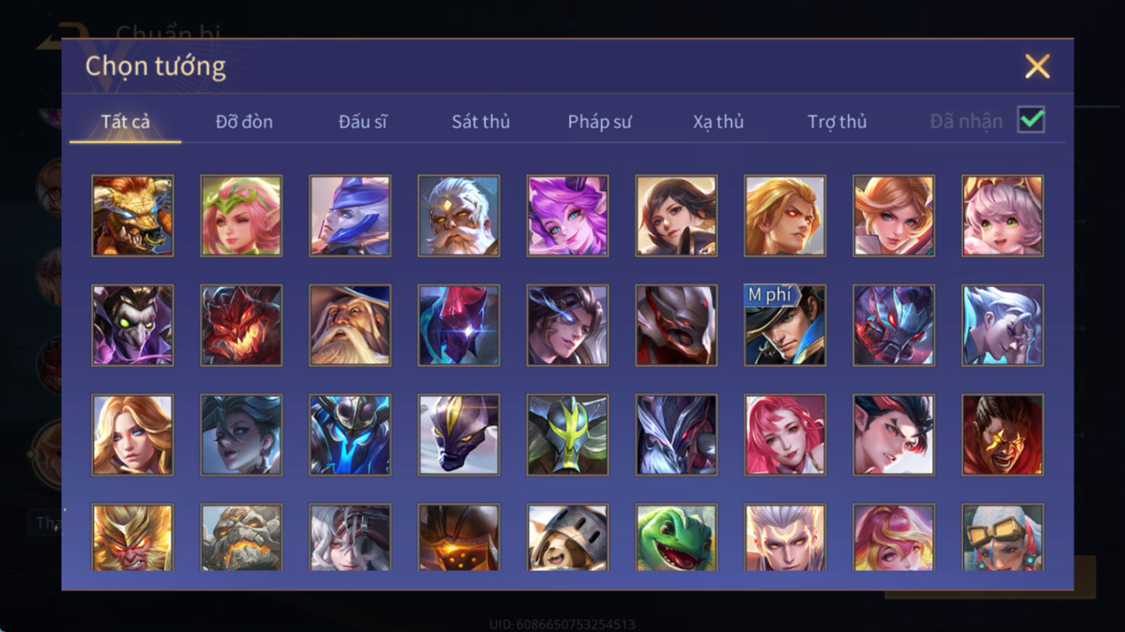The width and height of the screenshot is (1125, 632).
Task: Pick the pink-haired elf with green crown
Action: pyautogui.click(x=241, y=216)
